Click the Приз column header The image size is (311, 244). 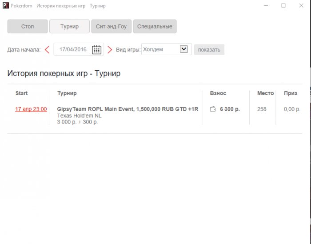click(291, 93)
